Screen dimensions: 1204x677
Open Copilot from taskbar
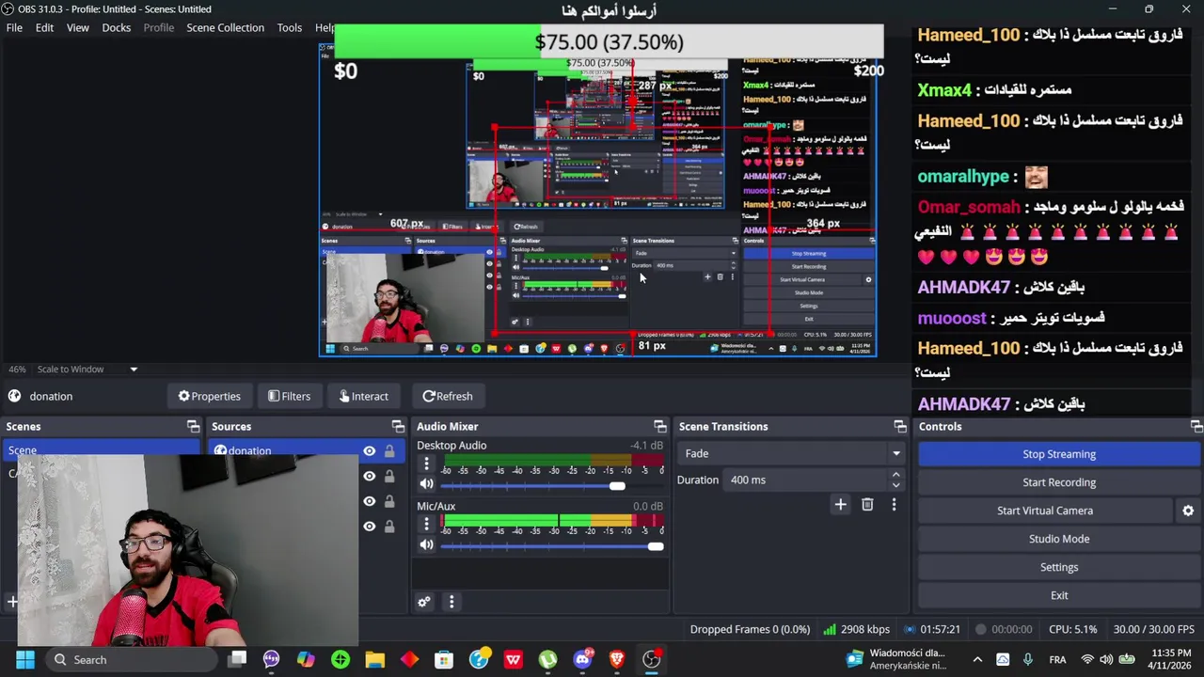[306, 659]
